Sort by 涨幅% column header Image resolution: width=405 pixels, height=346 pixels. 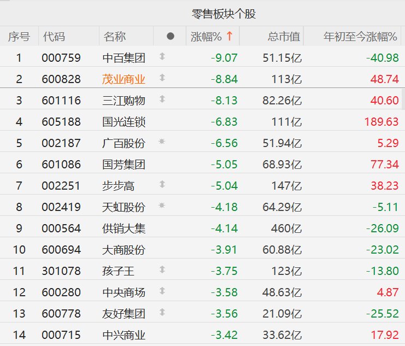click(x=206, y=37)
